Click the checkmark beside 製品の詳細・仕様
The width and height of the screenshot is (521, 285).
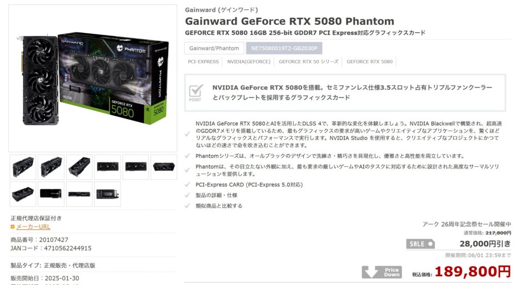[188, 195]
